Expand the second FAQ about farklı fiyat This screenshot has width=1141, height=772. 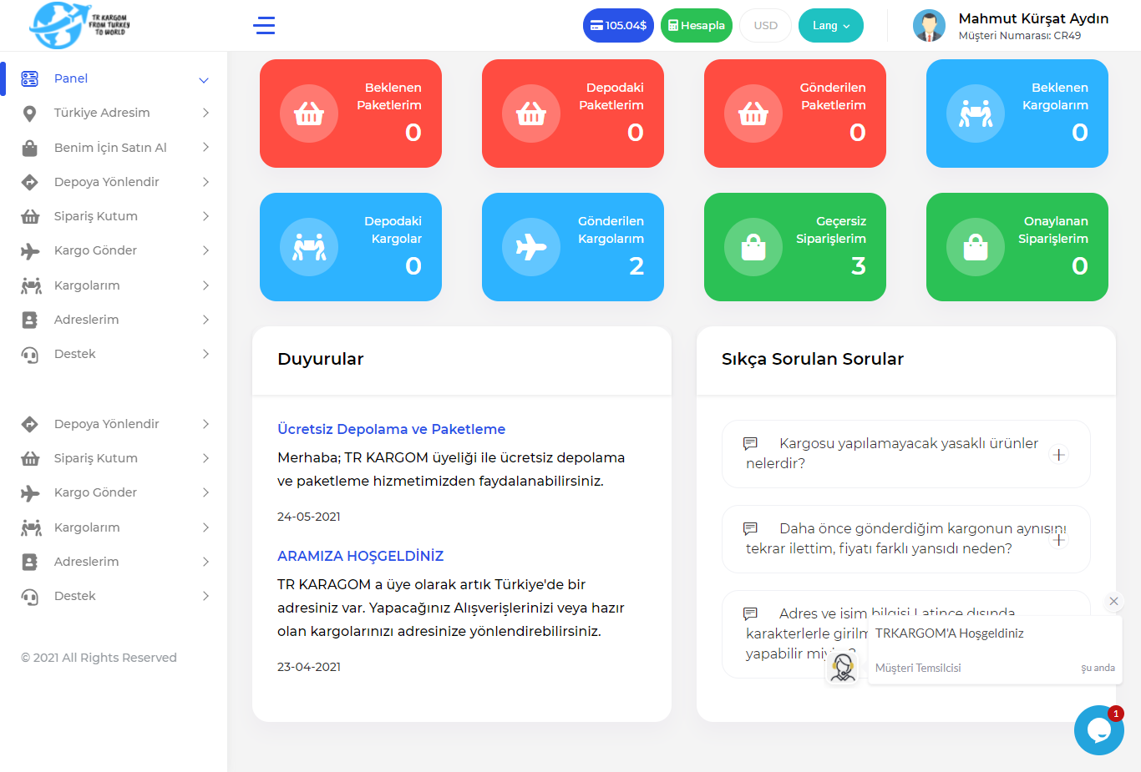click(x=1058, y=540)
